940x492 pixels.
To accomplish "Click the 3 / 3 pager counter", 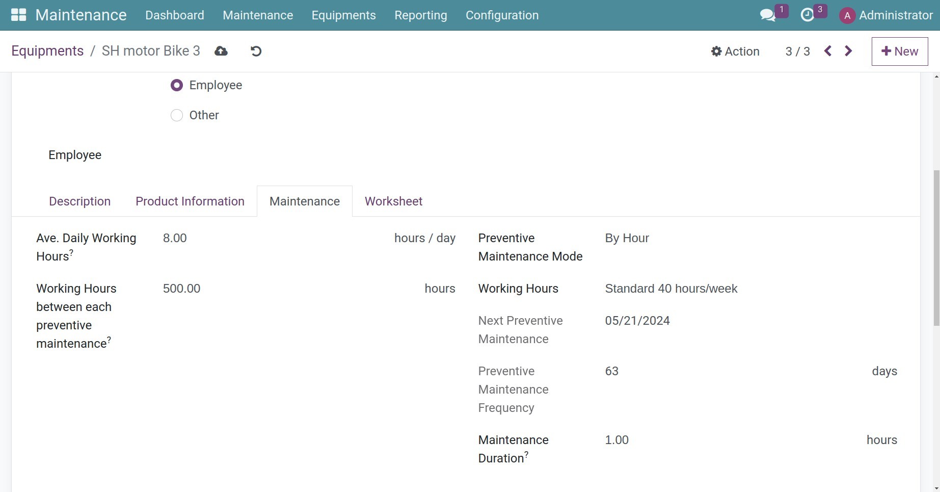I will (798, 51).
